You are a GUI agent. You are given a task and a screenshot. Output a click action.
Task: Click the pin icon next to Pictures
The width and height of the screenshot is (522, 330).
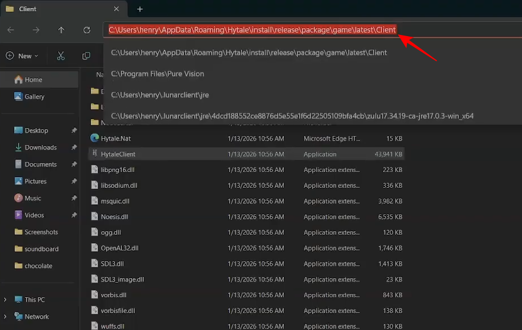coord(74,181)
